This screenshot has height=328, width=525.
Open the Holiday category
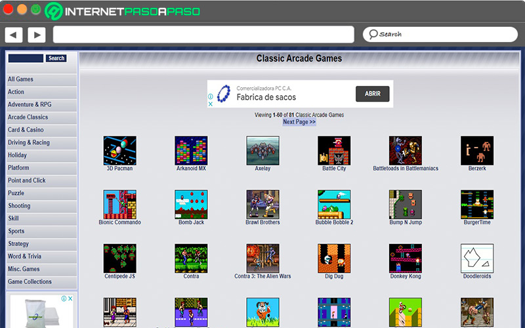pos(42,155)
